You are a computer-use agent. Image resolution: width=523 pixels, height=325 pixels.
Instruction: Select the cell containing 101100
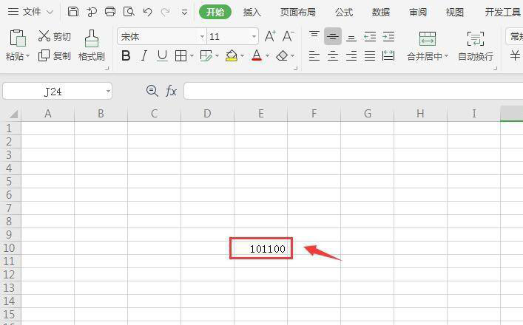coord(261,248)
